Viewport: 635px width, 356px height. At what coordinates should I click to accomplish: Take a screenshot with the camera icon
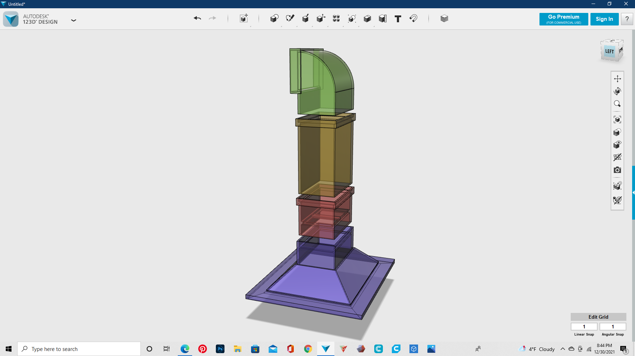click(x=617, y=170)
